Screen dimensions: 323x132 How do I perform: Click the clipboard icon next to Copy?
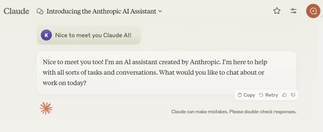pos(240,95)
